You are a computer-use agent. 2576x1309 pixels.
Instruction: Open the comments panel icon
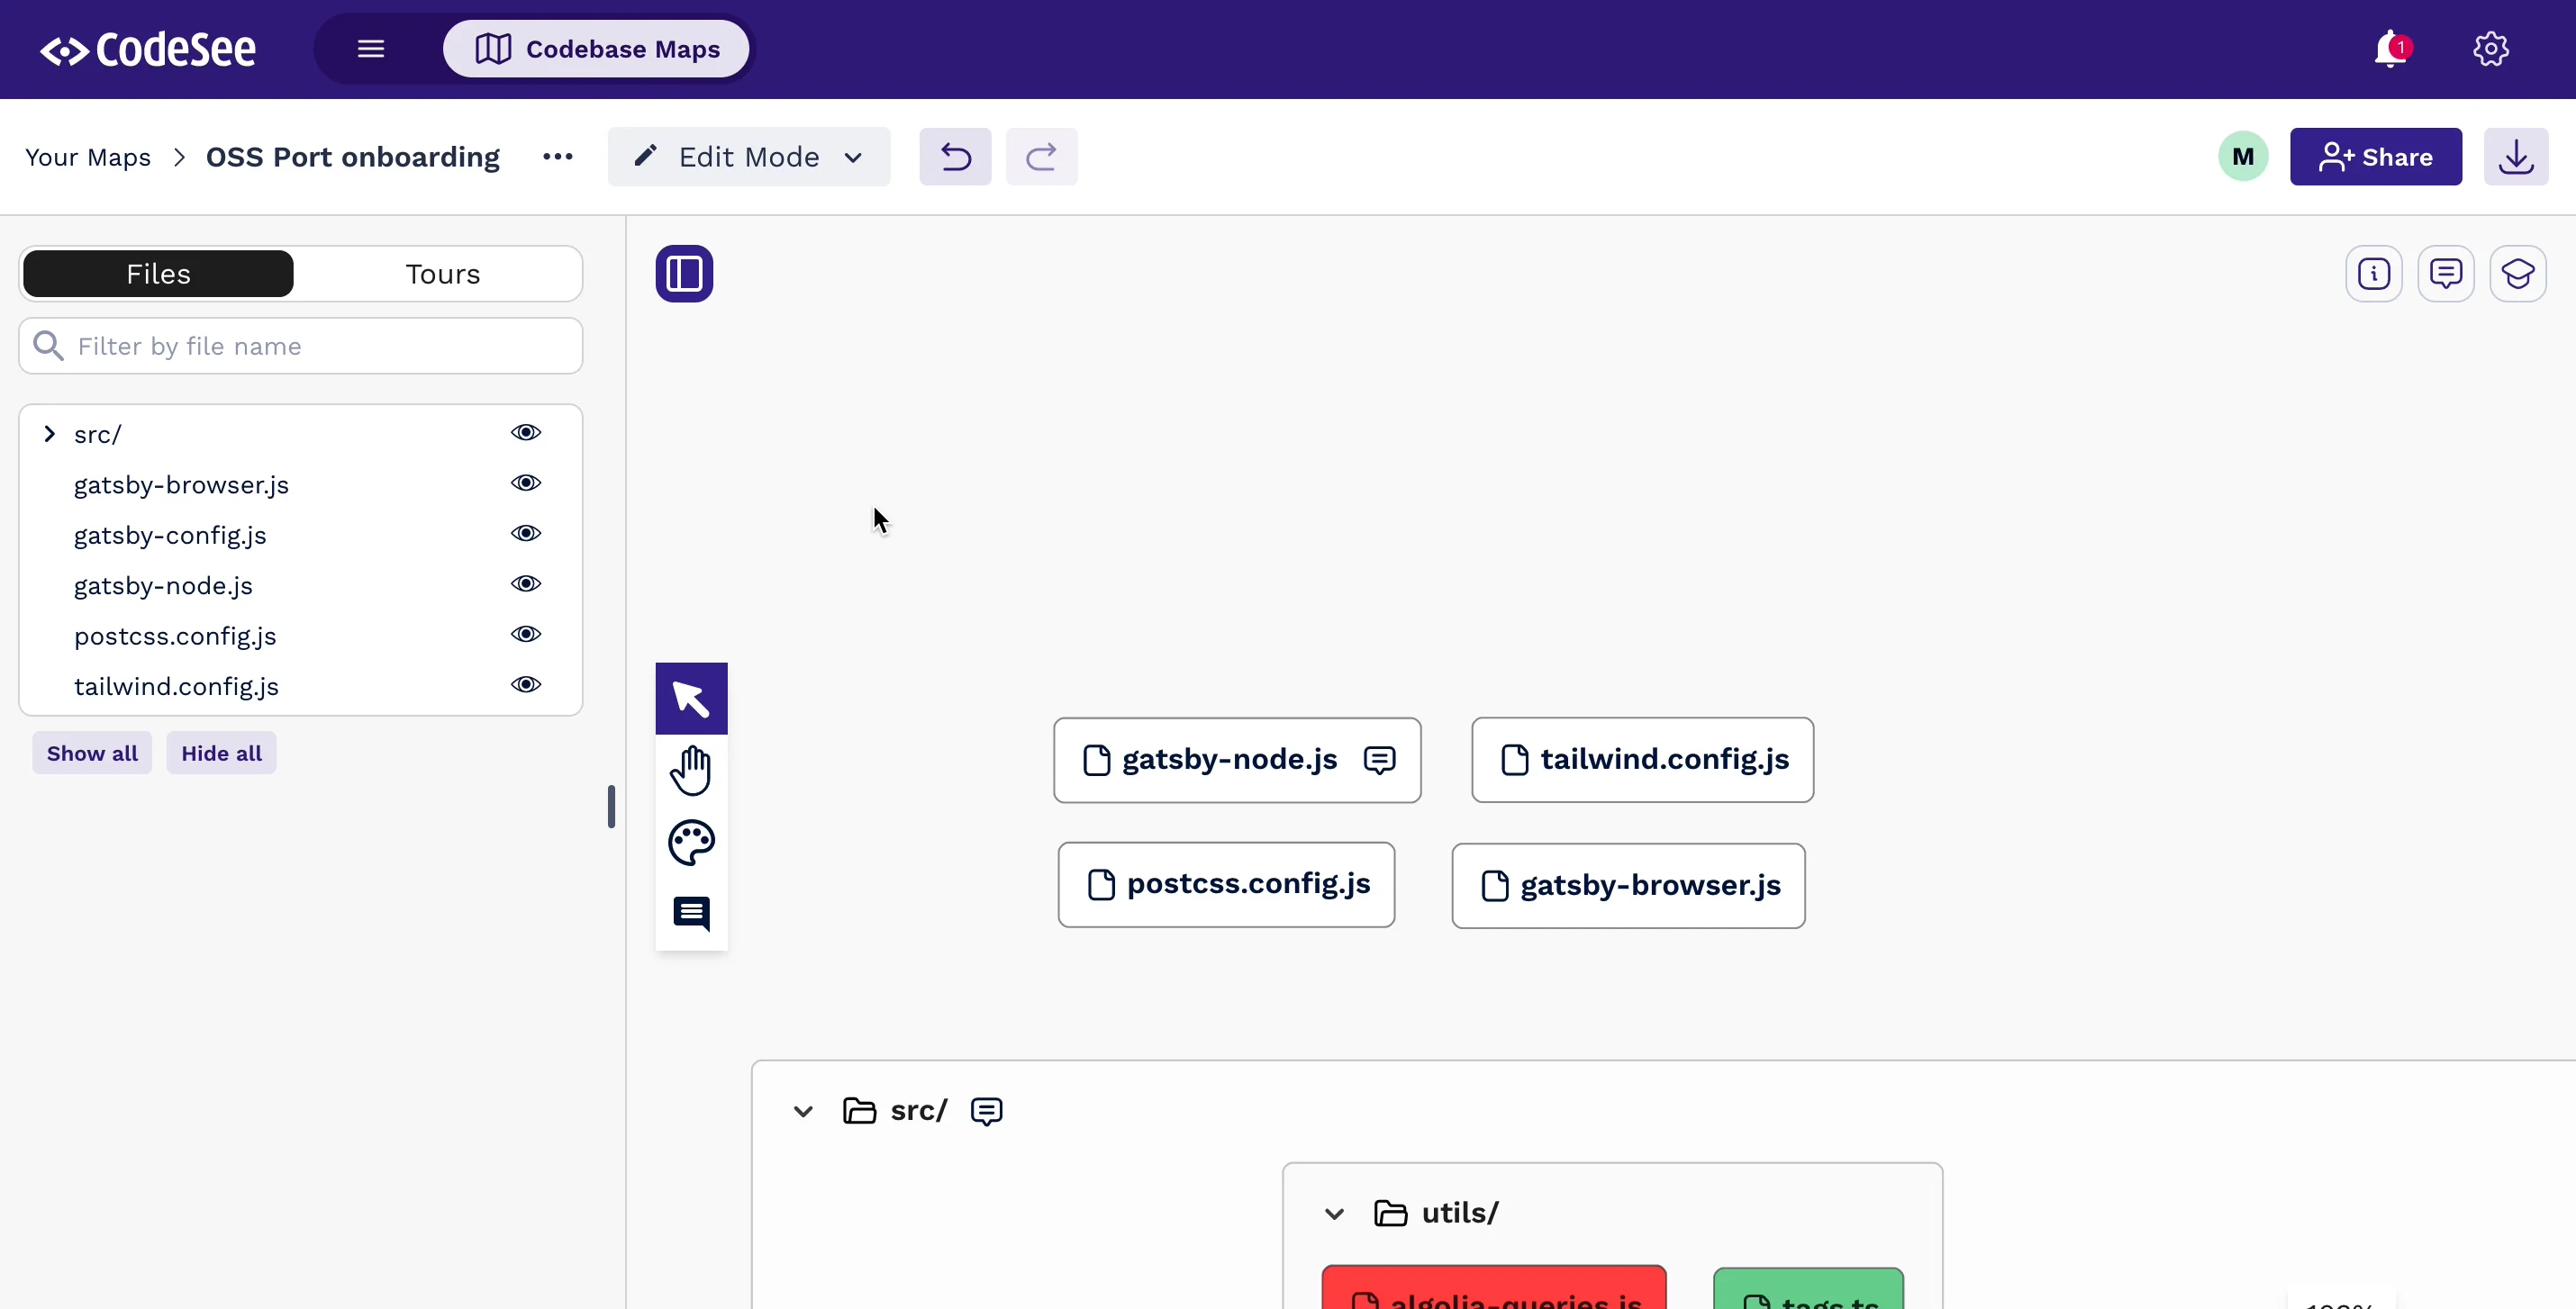click(2446, 273)
